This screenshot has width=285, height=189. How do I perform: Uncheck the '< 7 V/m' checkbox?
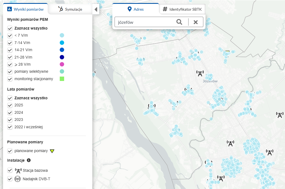[10, 36]
